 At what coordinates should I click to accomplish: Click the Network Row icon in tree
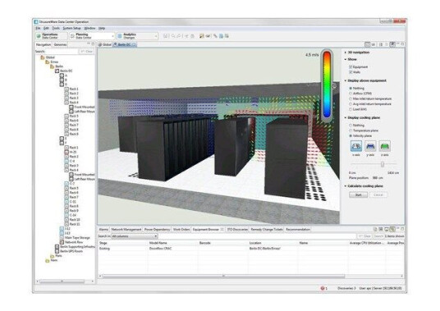pyautogui.click(x=62, y=242)
